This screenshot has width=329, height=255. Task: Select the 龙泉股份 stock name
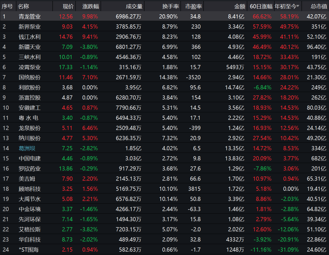30,128
